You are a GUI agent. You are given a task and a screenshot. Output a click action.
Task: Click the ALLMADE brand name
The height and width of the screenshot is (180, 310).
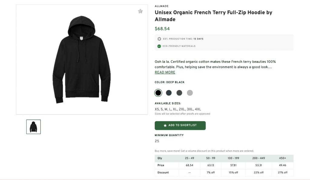coord(161,6)
